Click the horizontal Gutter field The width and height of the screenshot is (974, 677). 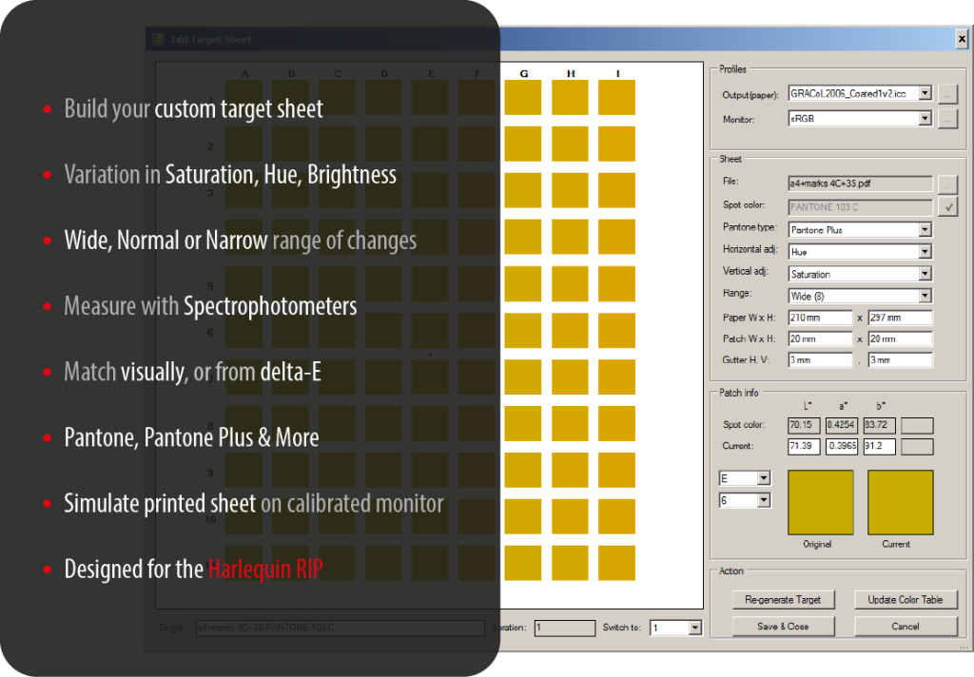820,359
